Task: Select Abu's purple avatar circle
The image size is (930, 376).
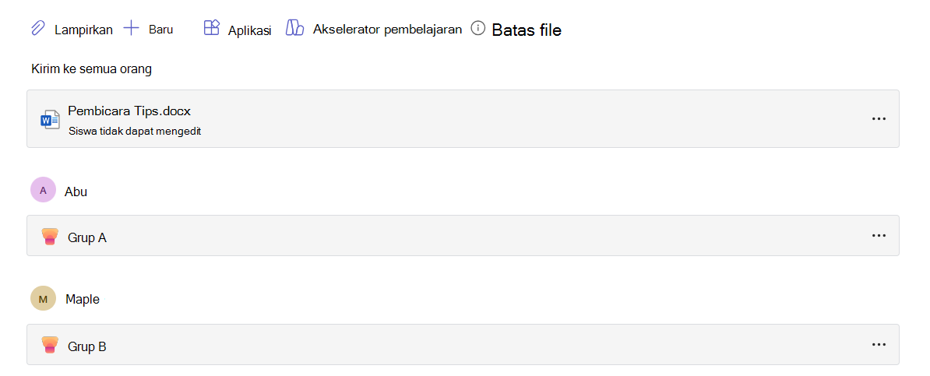Action: pyautogui.click(x=43, y=190)
